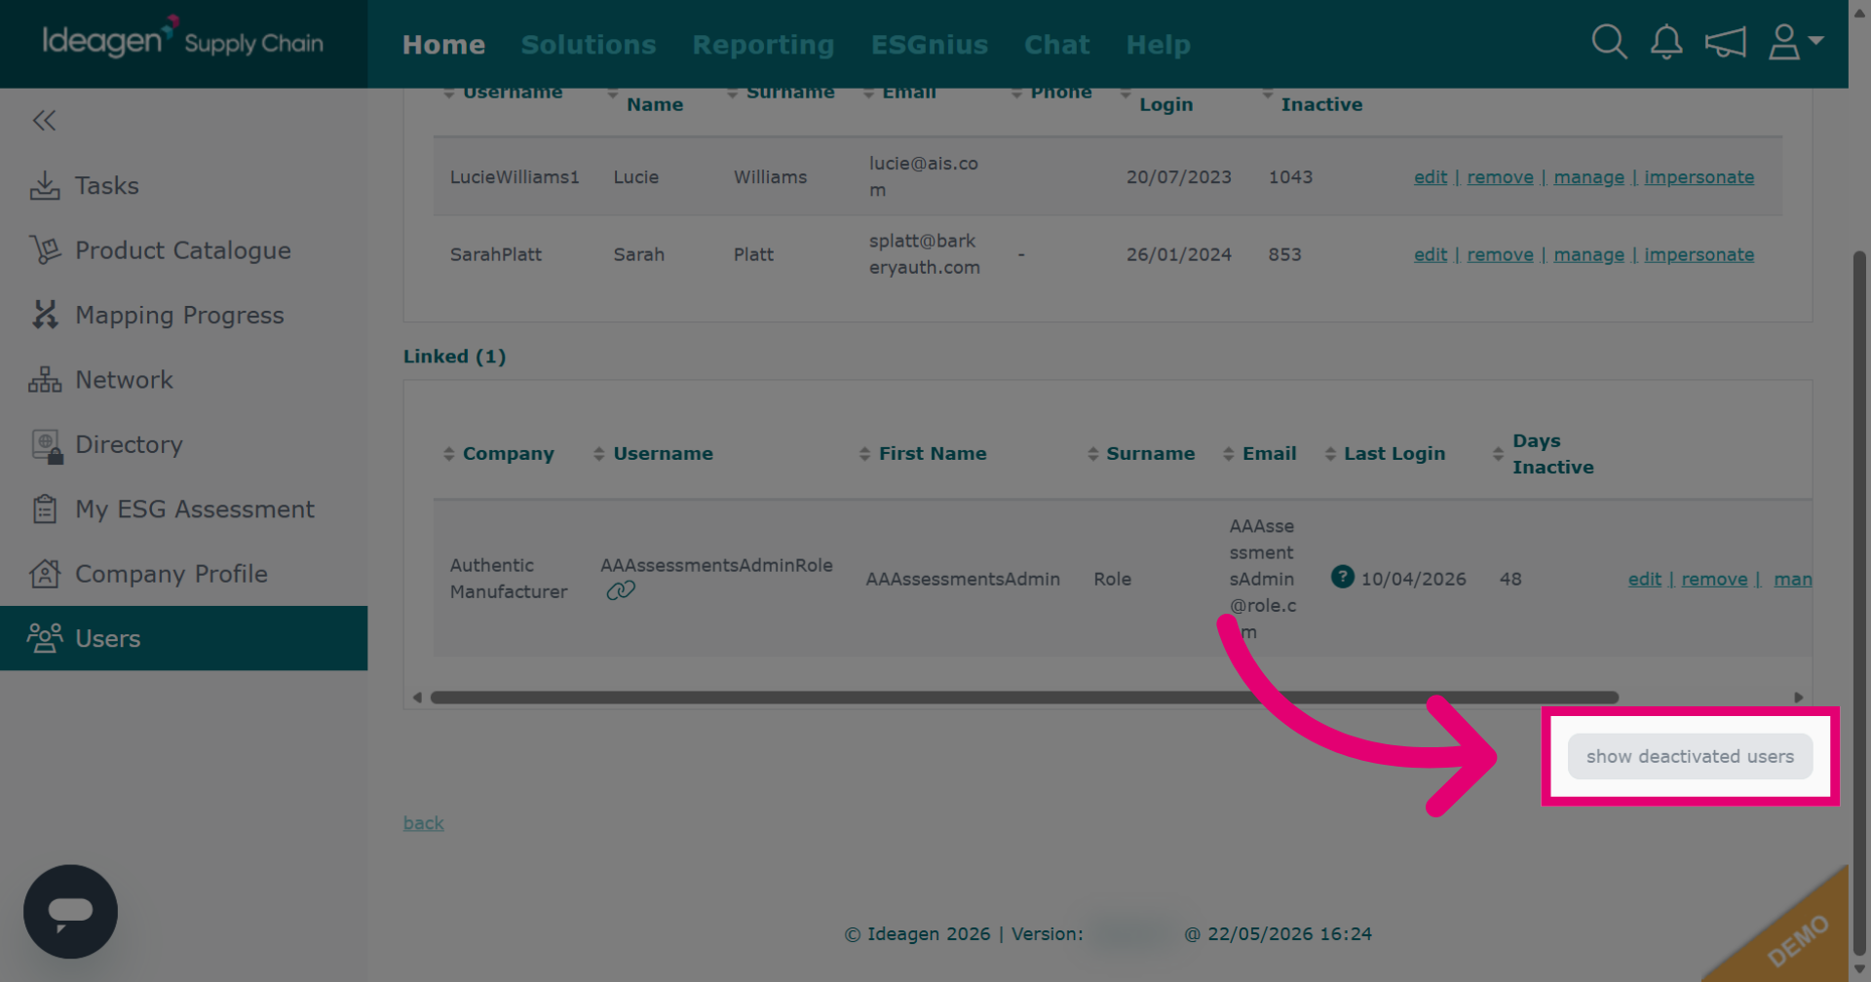This screenshot has width=1871, height=982.
Task: Remove user SarahPlatt
Action: [1500, 254]
